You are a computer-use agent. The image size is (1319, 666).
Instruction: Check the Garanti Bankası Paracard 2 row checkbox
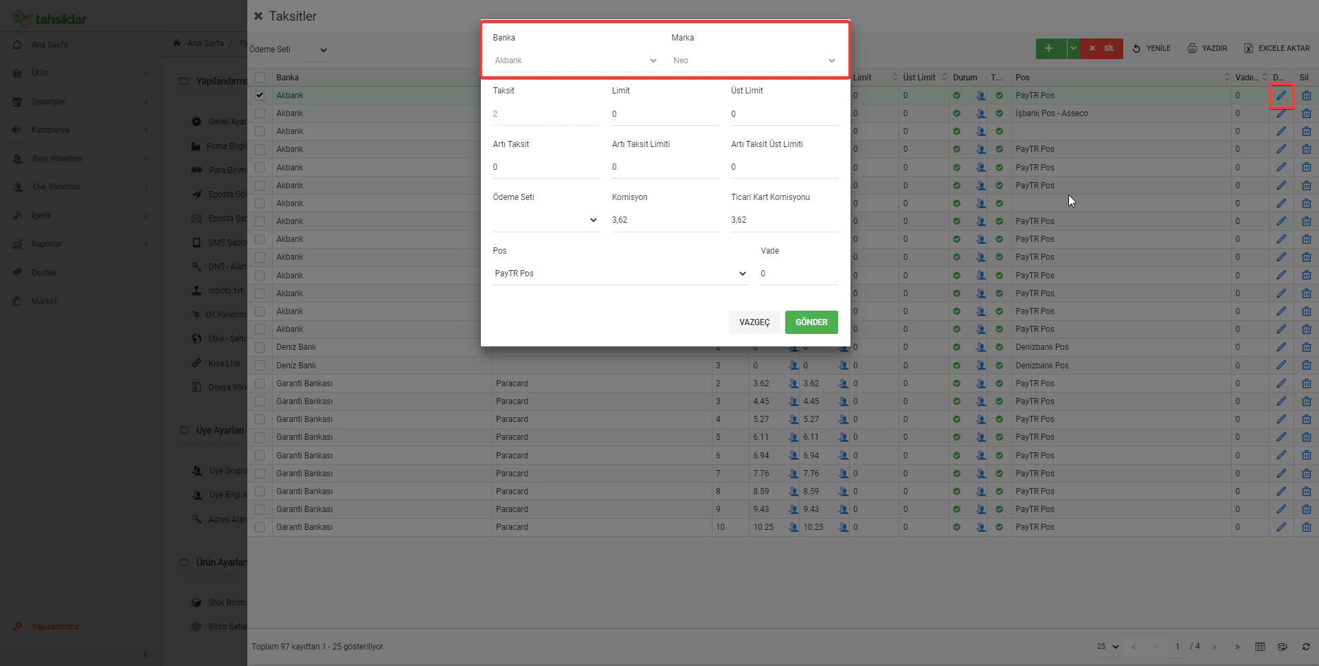[x=260, y=384]
